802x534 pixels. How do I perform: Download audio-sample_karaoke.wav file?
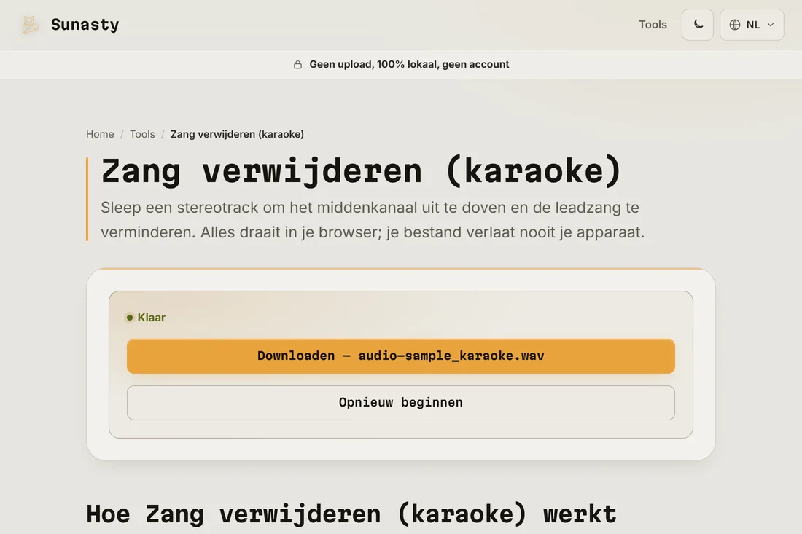(x=401, y=356)
